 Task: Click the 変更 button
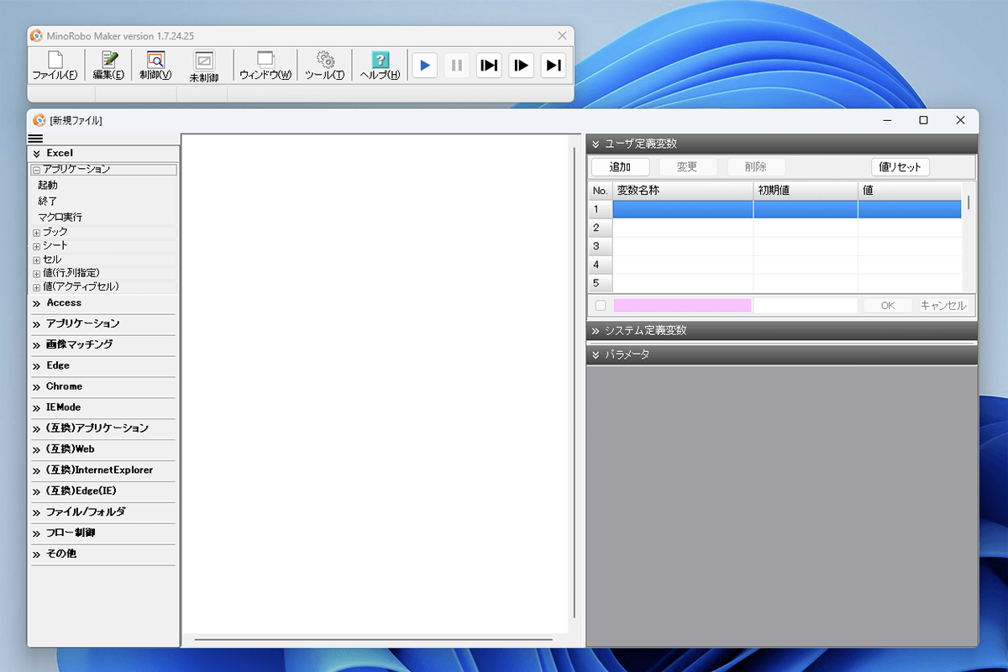click(x=688, y=167)
